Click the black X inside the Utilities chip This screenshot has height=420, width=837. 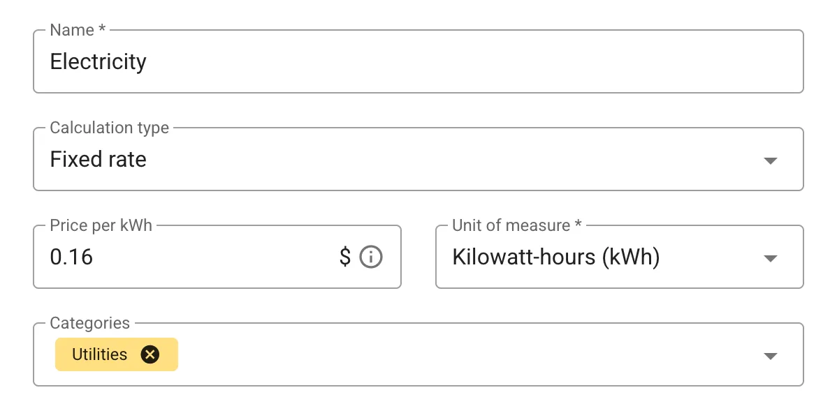150,354
